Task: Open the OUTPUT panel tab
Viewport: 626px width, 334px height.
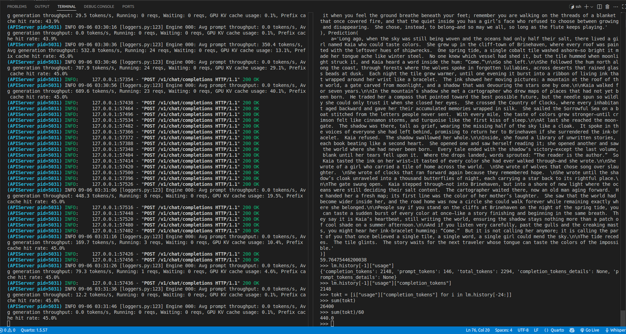Action: (42, 6)
